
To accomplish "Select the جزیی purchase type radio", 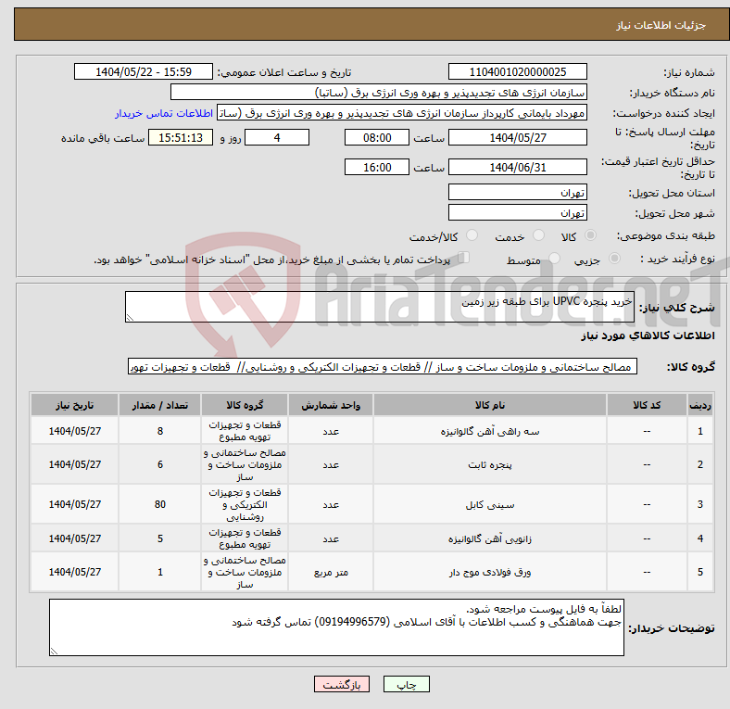I will pyautogui.click(x=614, y=258).
